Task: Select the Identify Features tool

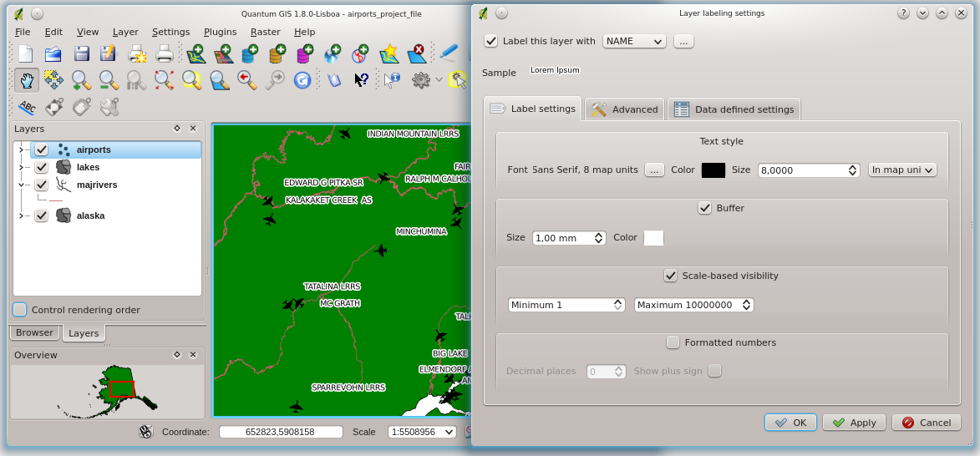Action: [x=390, y=80]
